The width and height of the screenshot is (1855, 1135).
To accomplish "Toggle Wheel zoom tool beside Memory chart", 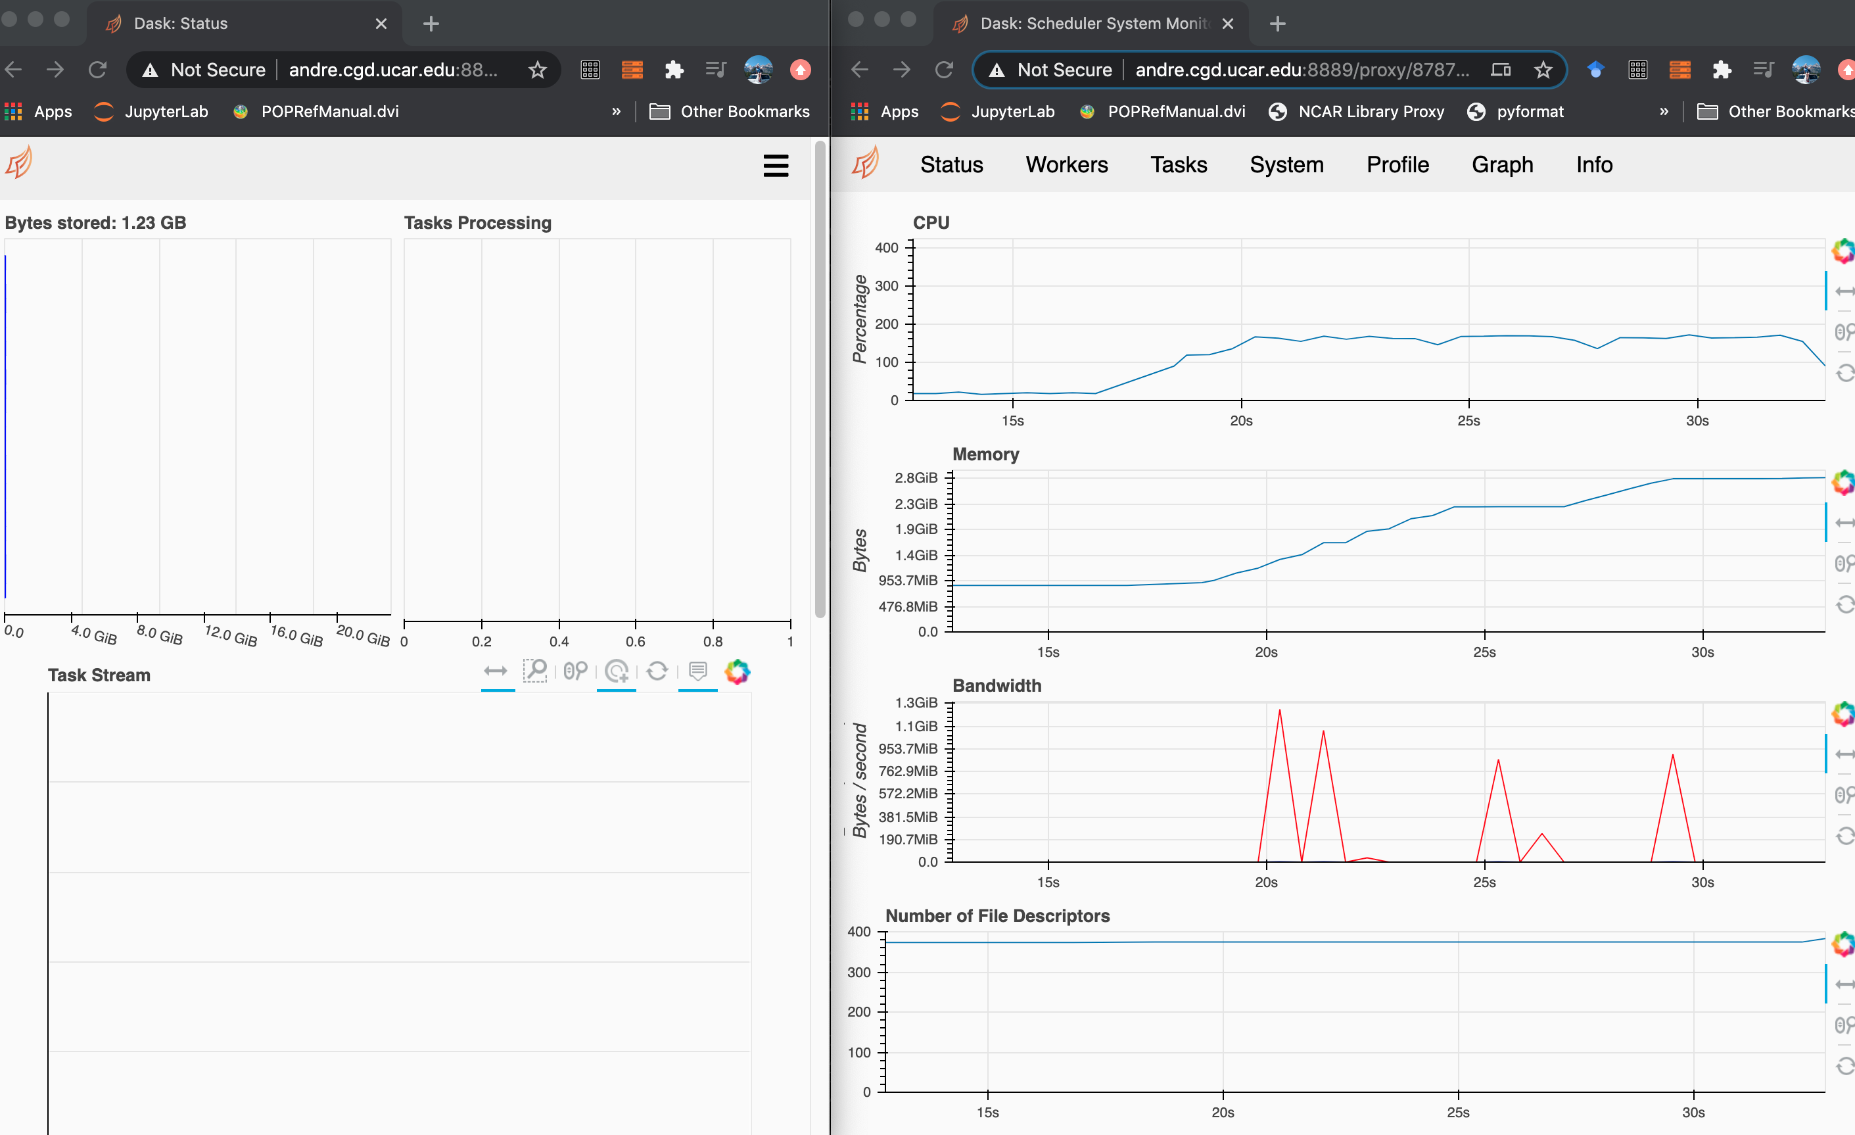I will (1844, 564).
